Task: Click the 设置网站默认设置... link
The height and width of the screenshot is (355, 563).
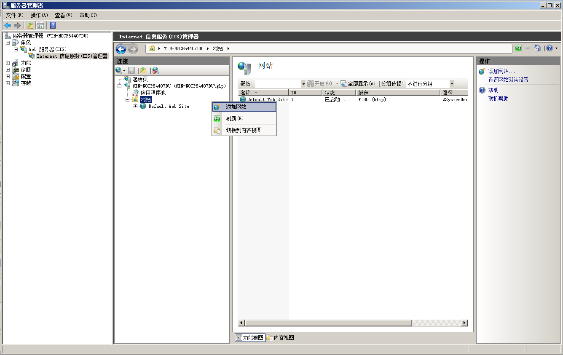Action: (x=512, y=80)
